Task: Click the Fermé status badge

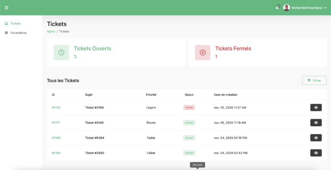Action: [x=189, y=108]
